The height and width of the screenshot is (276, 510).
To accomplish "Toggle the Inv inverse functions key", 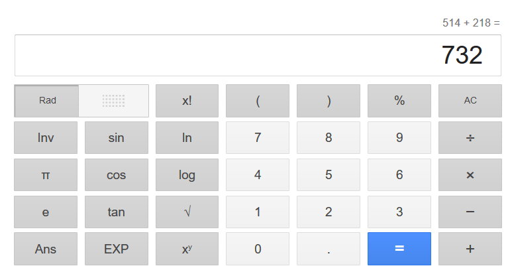I will coord(46,138).
